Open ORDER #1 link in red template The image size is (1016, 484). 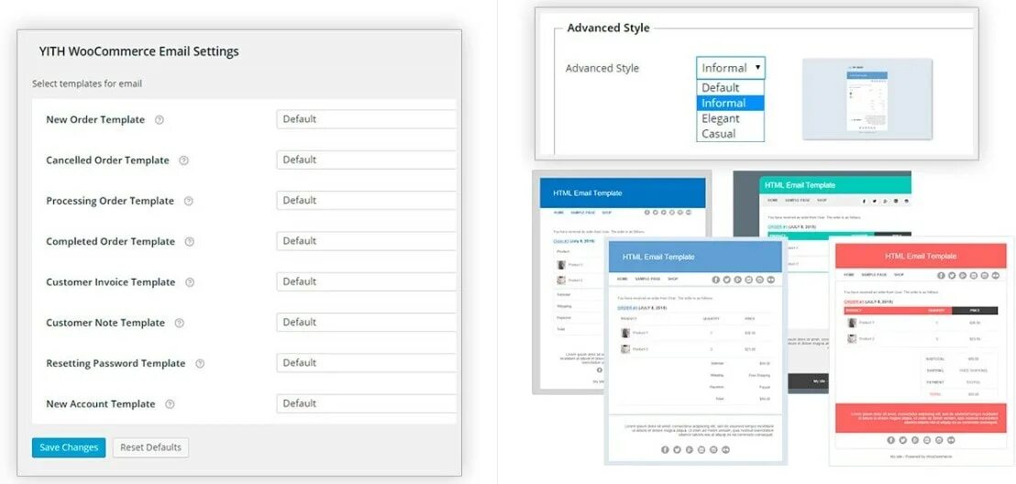tap(854, 302)
